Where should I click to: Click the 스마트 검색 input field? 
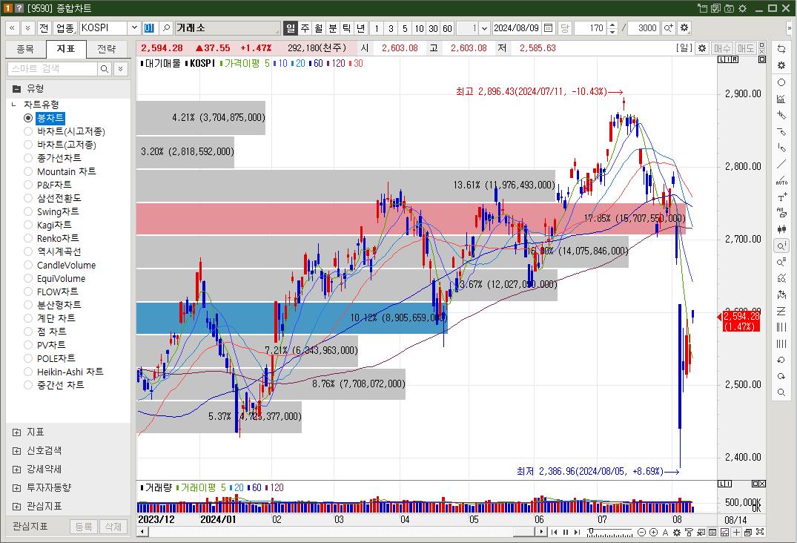tap(53, 69)
